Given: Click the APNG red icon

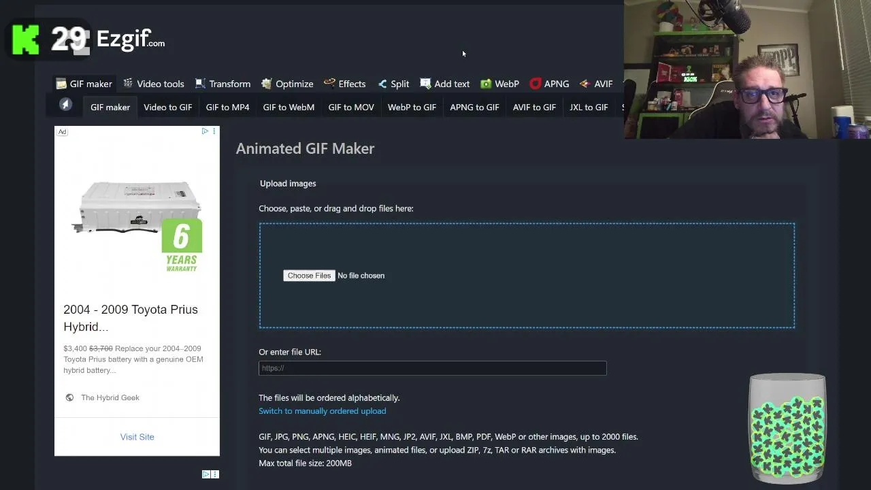Looking at the screenshot, I should tap(536, 84).
